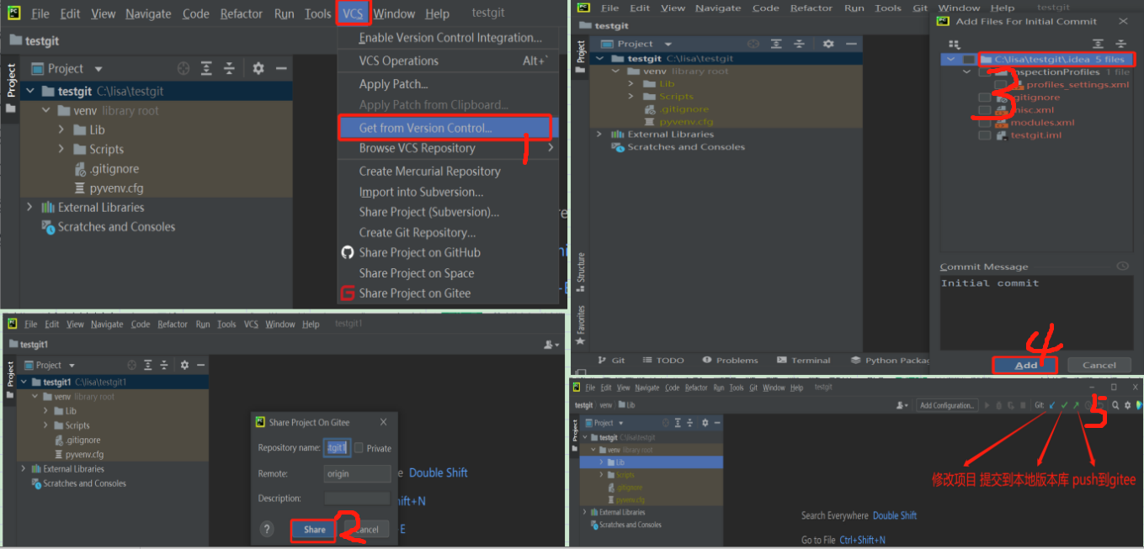Click Expand All icon in Project panel beside VCS menu
Image resolution: width=1144 pixels, height=549 pixels.
click(x=206, y=69)
